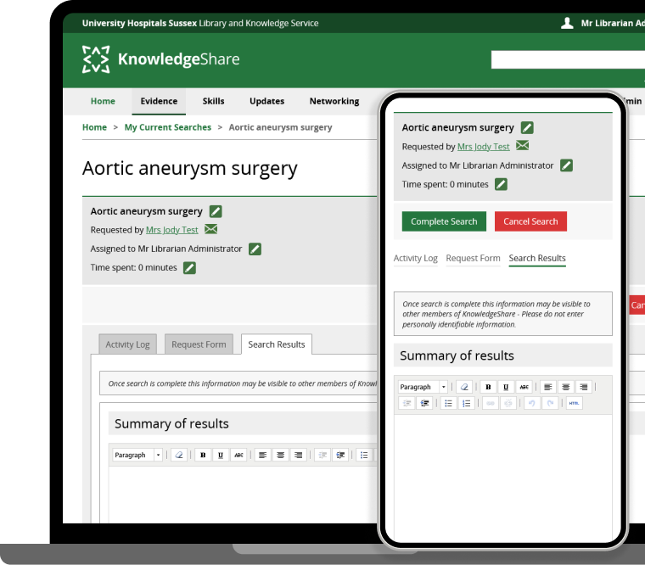Edit assigned librarian pencil in laptop view

click(x=255, y=249)
